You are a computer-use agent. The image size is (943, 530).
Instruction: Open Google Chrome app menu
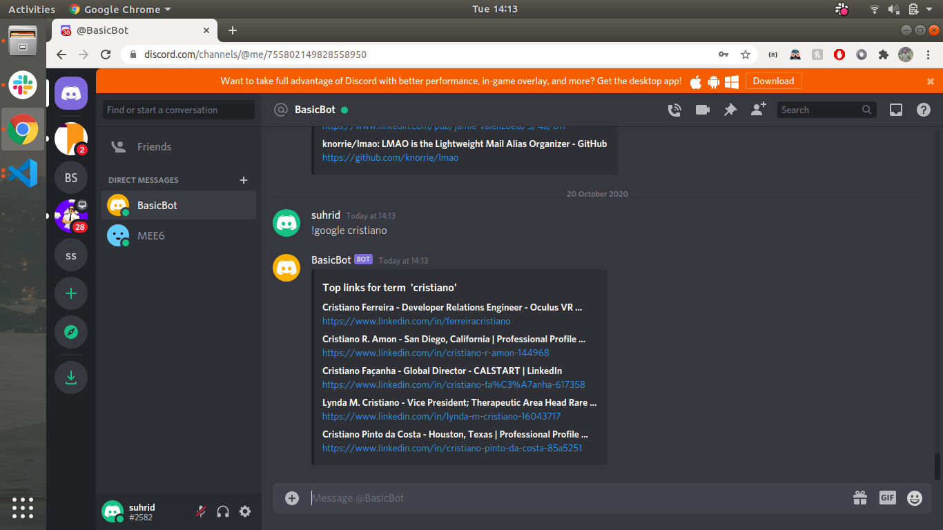[x=121, y=9]
